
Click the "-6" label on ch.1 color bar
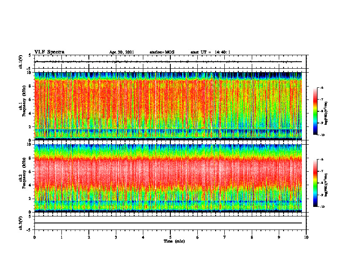(x=322, y=87)
